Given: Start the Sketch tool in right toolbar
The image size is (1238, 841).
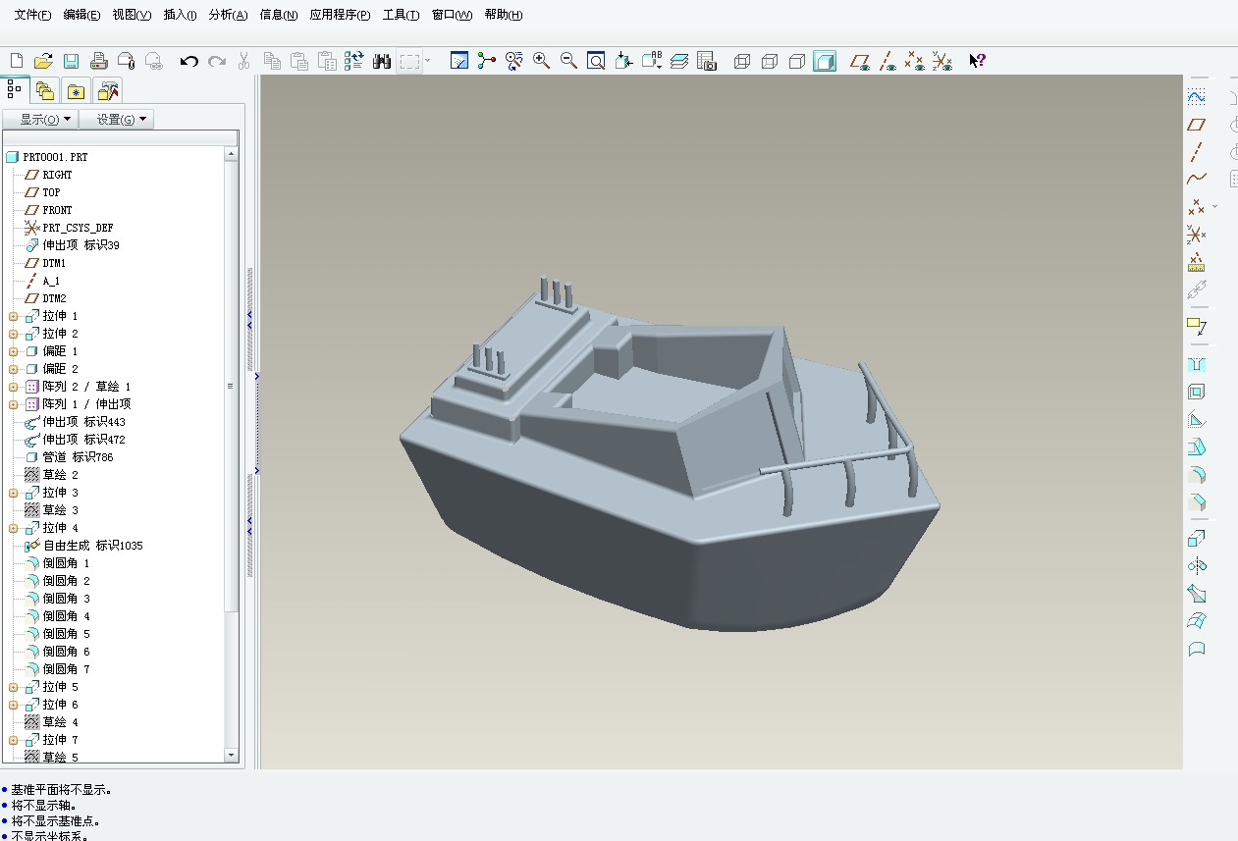Looking at the screenshot, I should click(x=1196, y=97).
